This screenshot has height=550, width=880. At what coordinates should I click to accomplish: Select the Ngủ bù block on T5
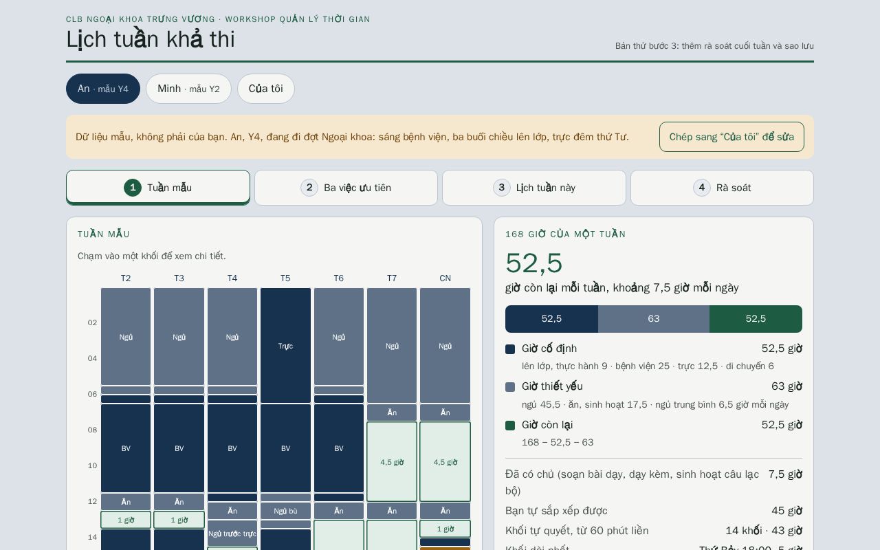(285, 511)
